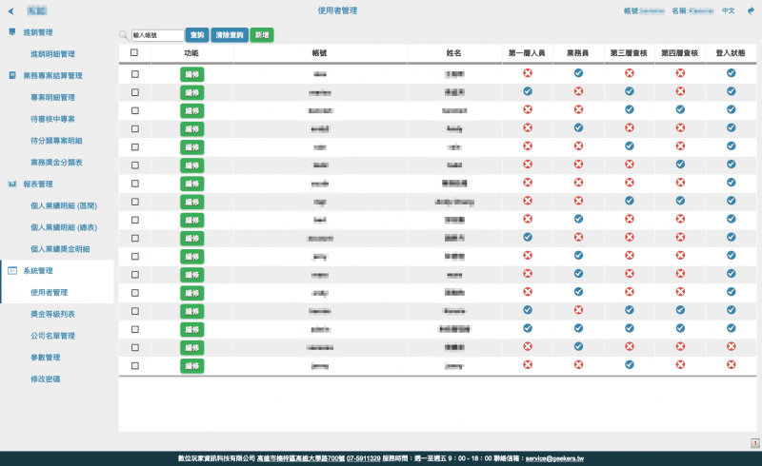Click the 業務專案結算管理 sidebar icon
Viewport: 762px width, 466px height.
[x=12, y=75]
